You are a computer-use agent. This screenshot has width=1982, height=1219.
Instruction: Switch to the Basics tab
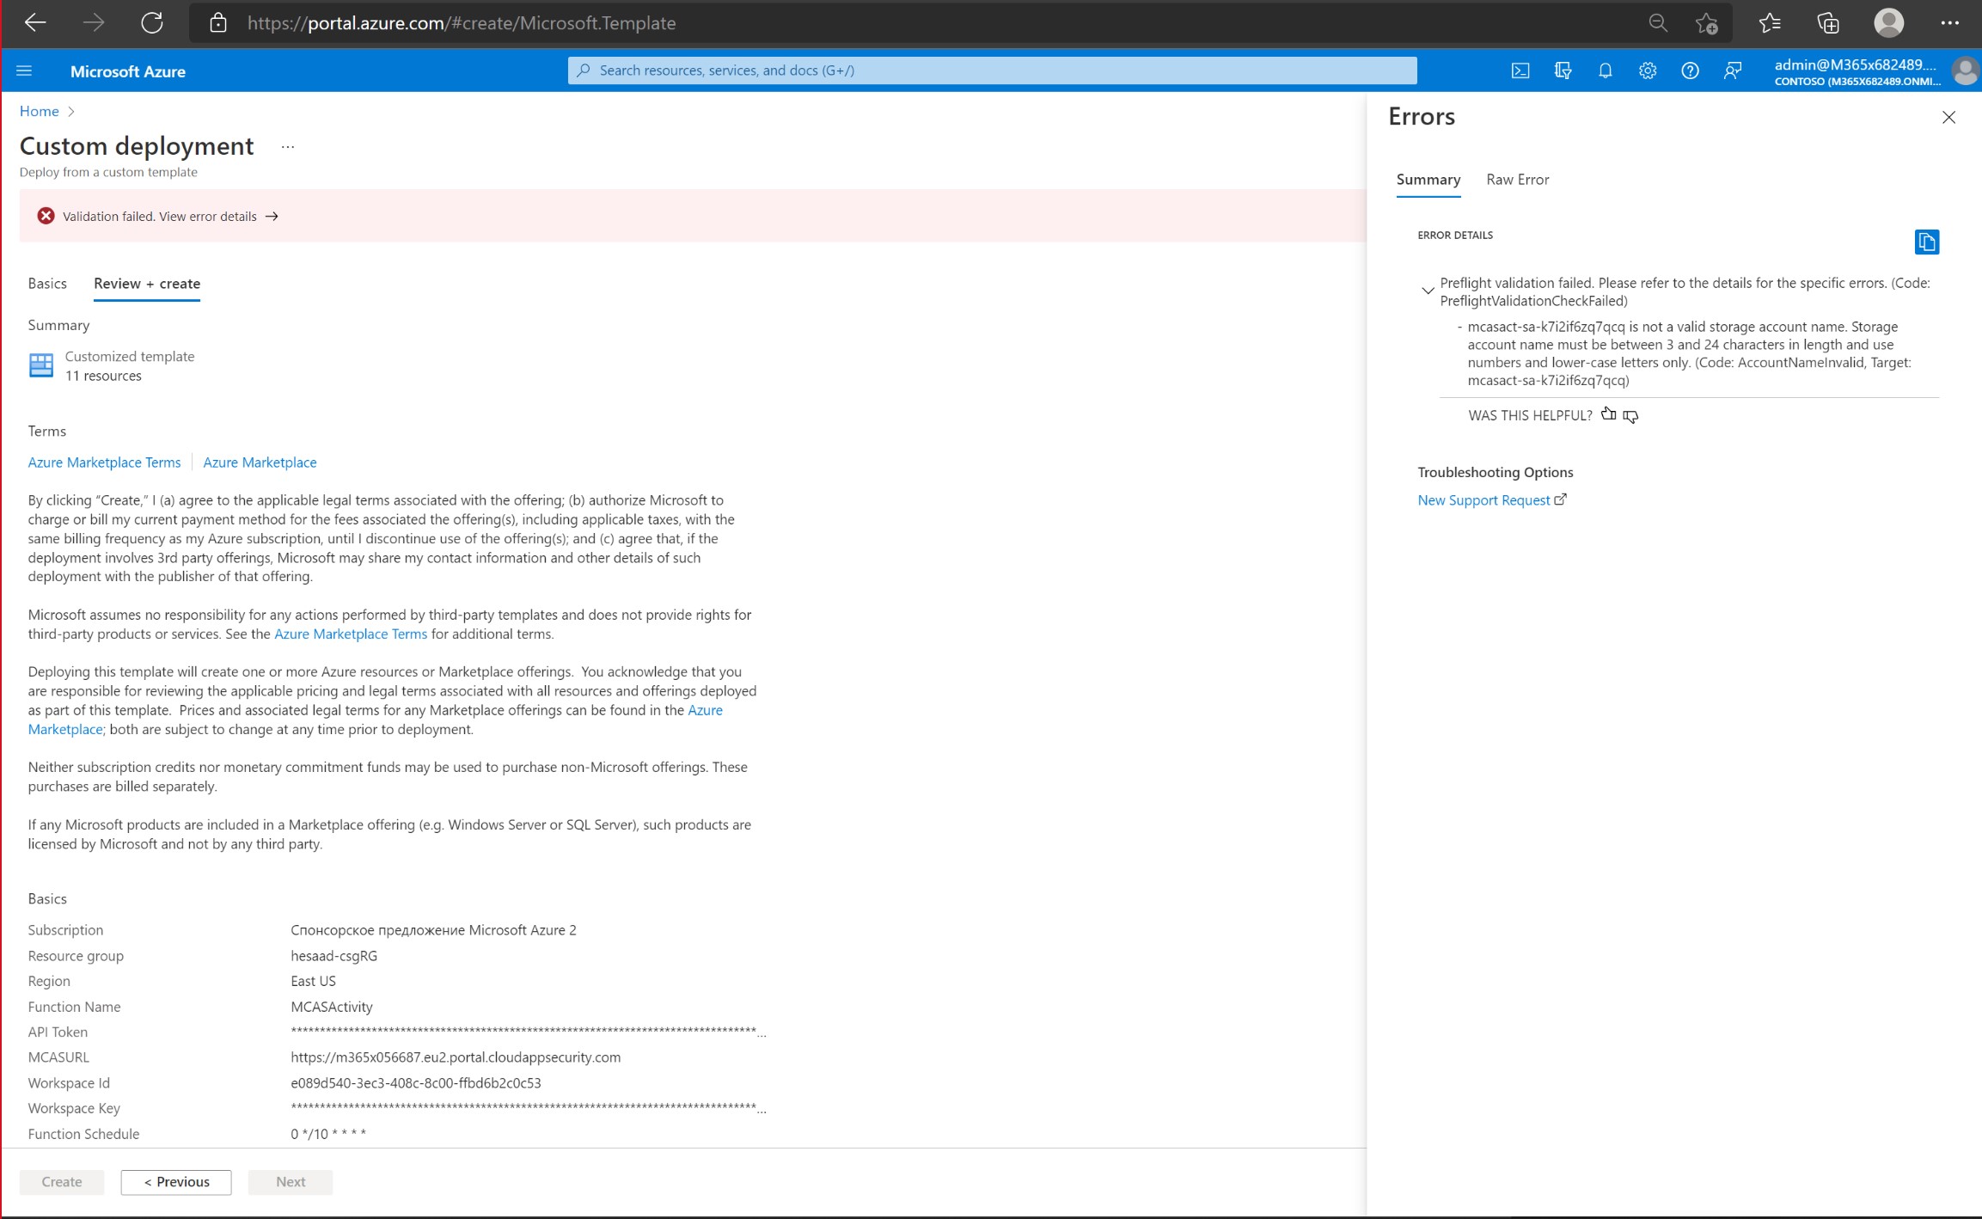[x=47, y=284]
